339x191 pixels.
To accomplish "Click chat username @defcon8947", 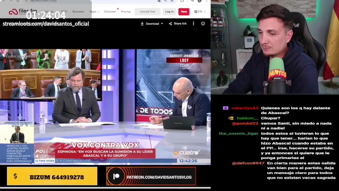I will click(x=248, y=163).
